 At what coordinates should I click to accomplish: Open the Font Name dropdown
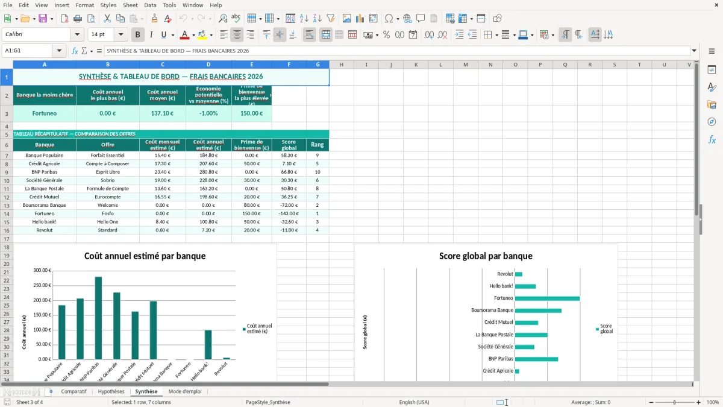[77, 35]
